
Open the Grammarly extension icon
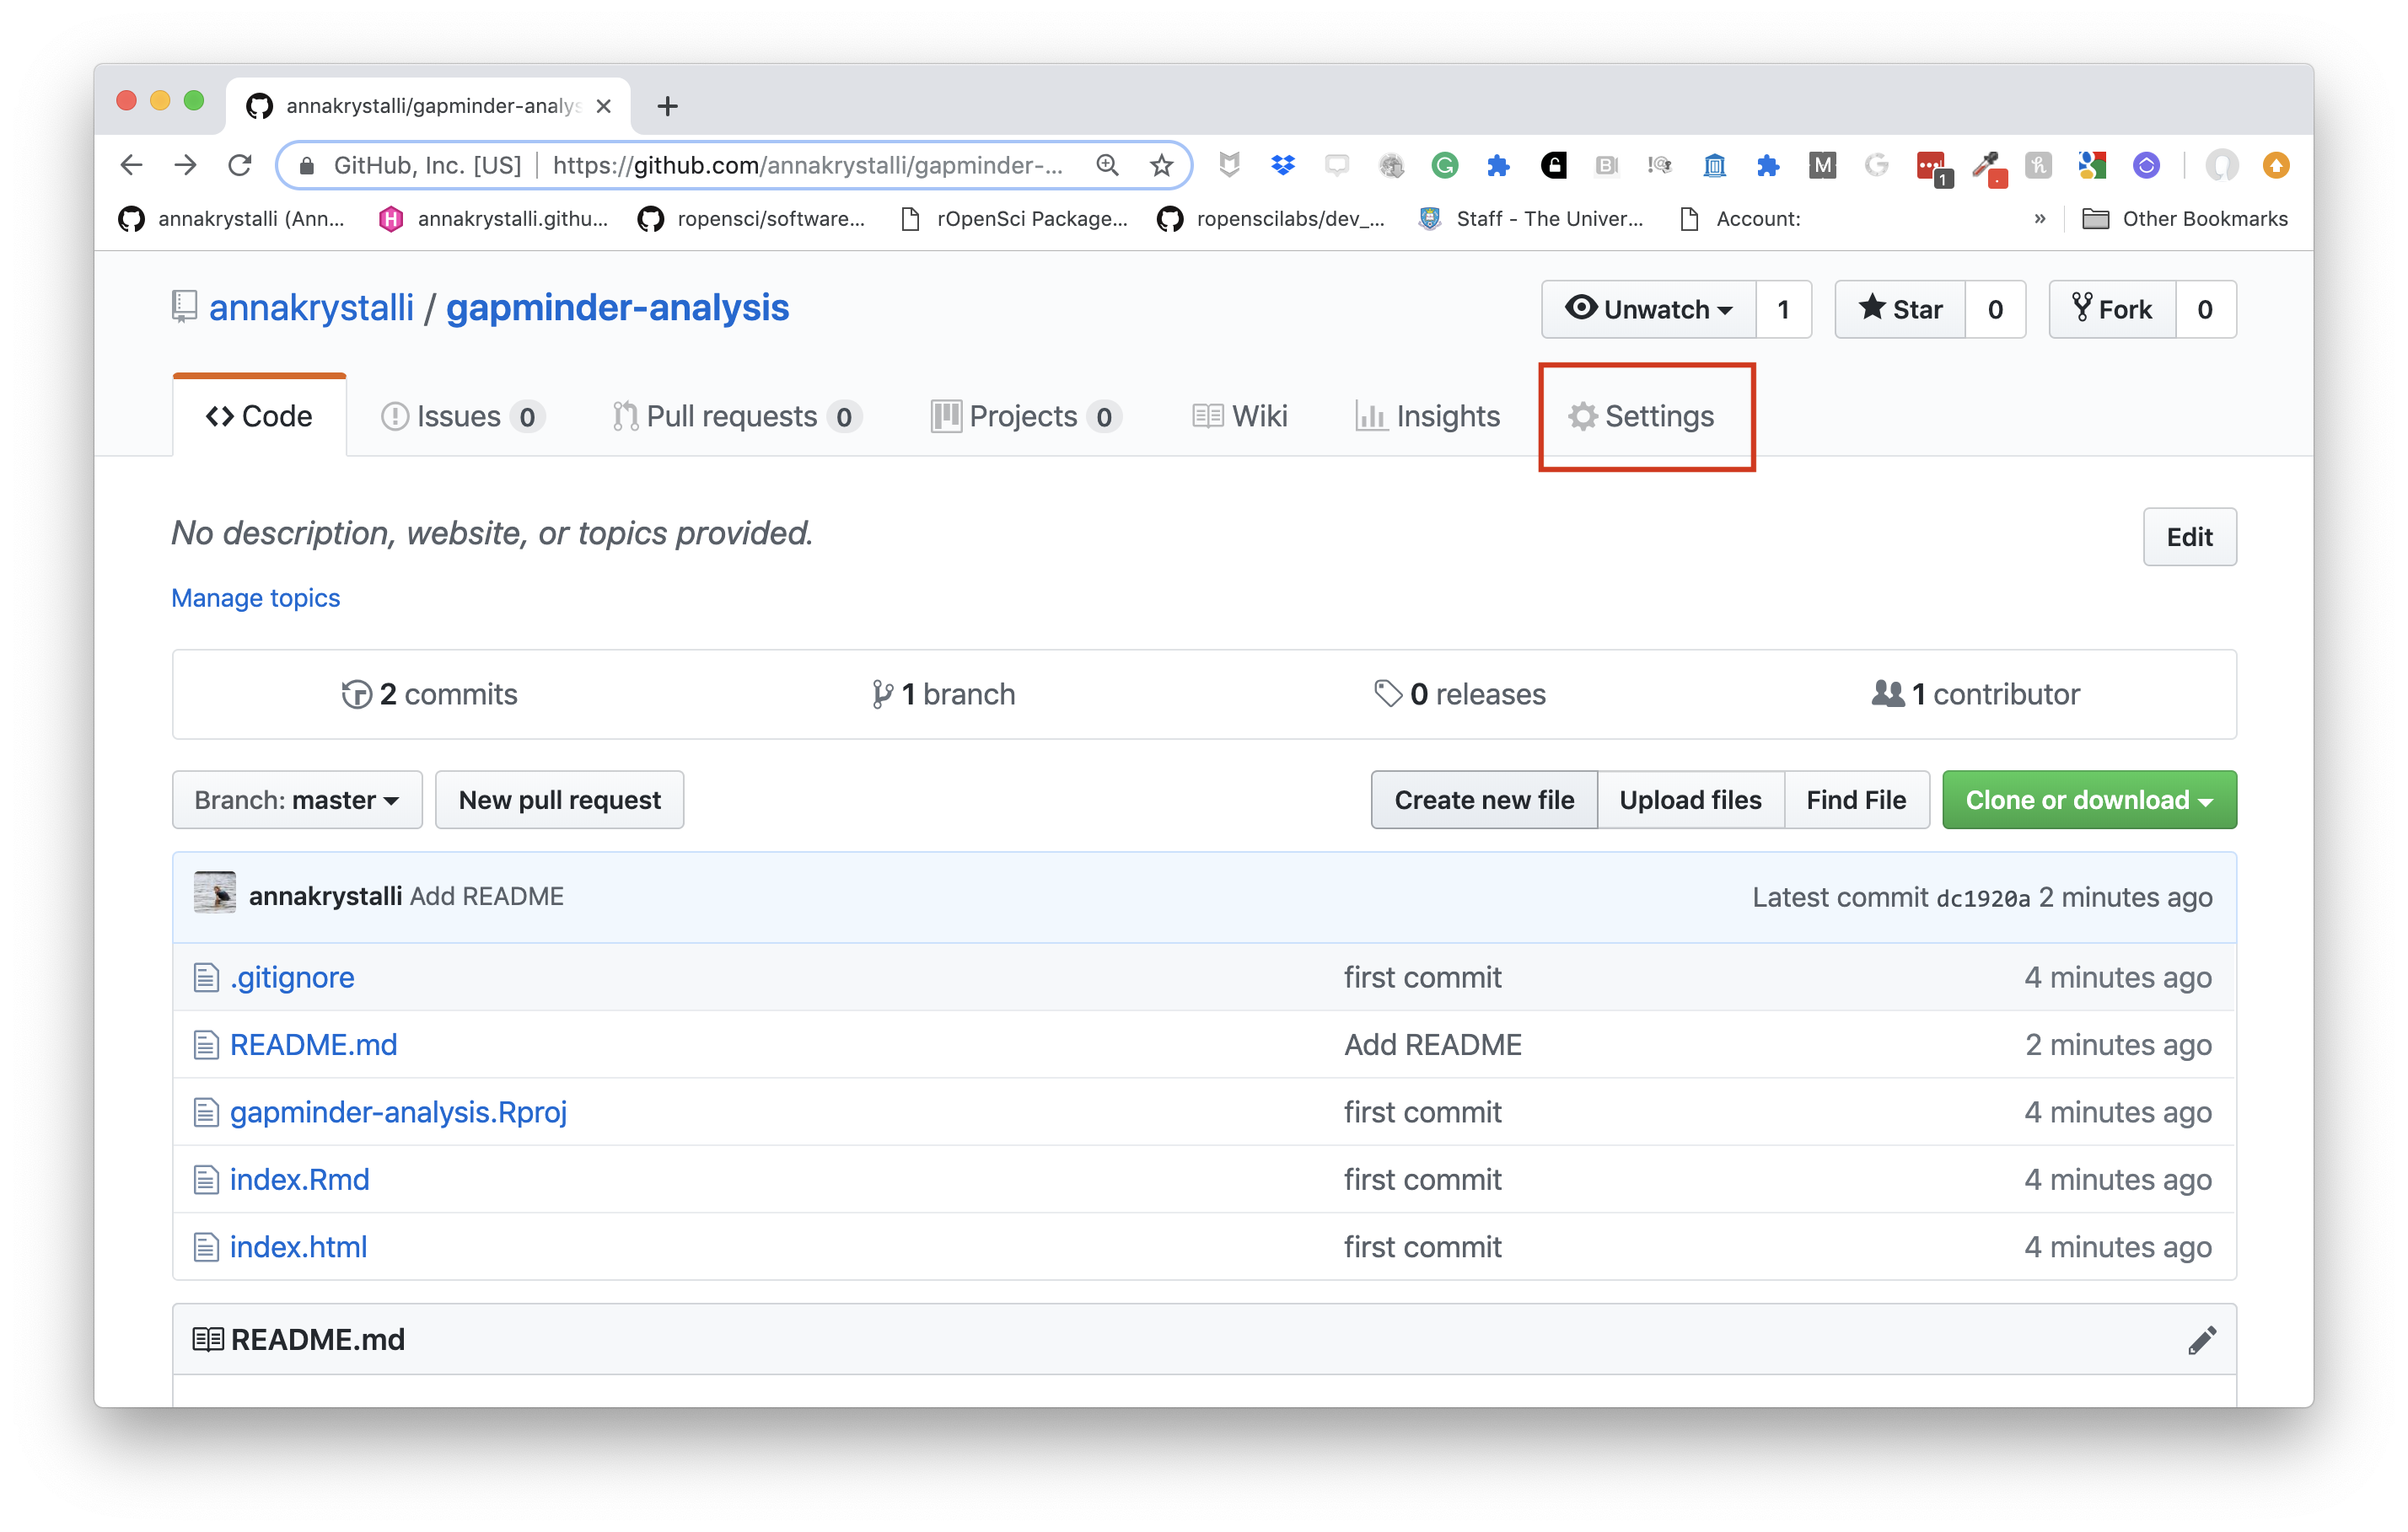(x=1444, y=165)
